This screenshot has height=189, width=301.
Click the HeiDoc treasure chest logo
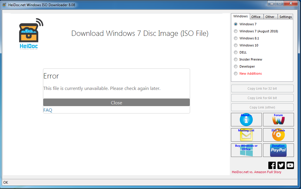pyautogui.click(x=31, y=34)
